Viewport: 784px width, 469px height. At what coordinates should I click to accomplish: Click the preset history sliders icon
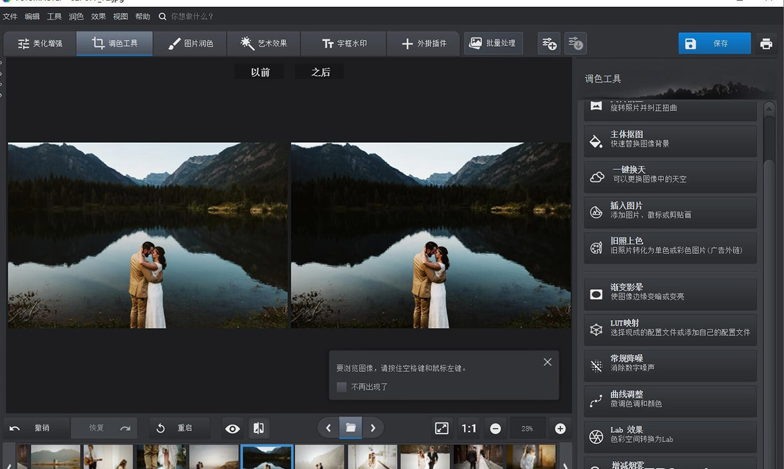(575, 43)
